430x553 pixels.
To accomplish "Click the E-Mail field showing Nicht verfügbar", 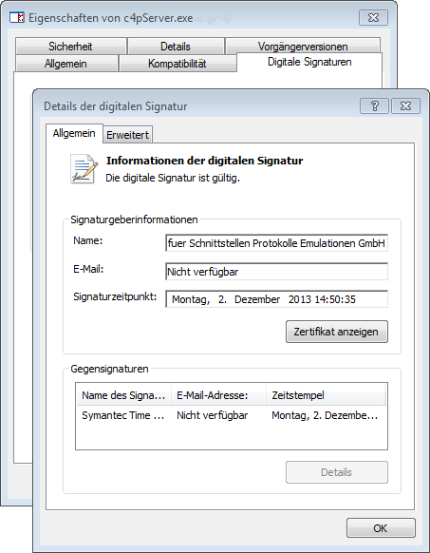I will (276, 272).
